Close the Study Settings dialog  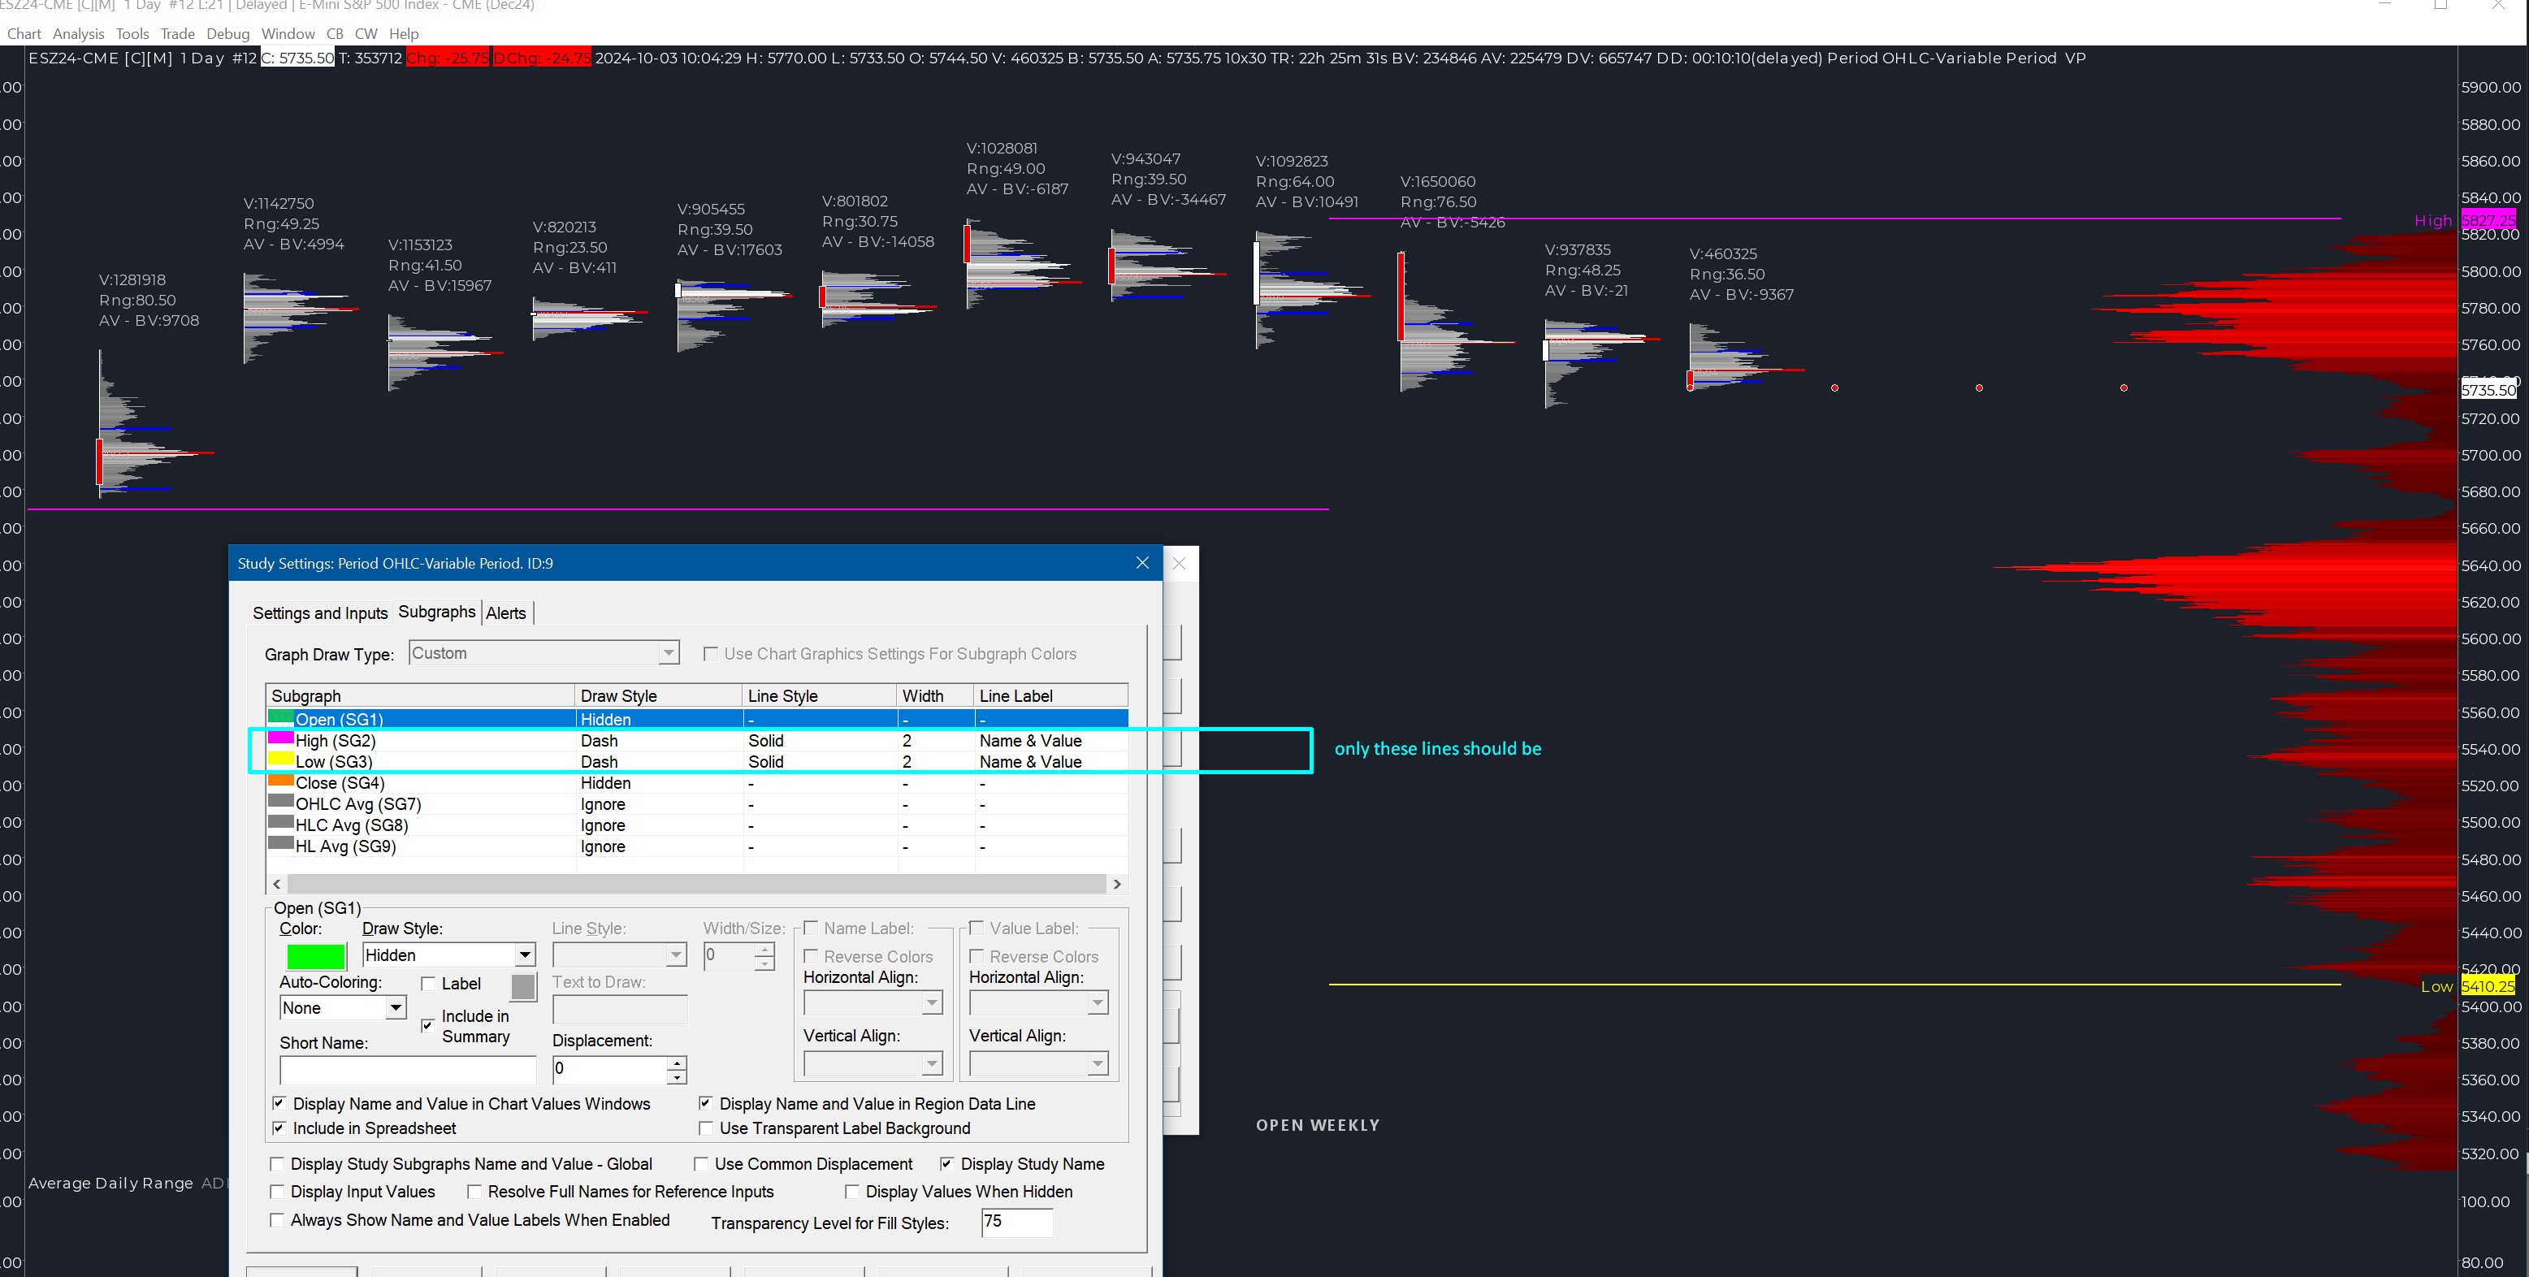[1141, 562]
